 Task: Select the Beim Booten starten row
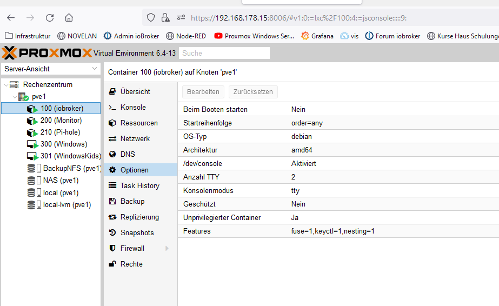point(338,109)
